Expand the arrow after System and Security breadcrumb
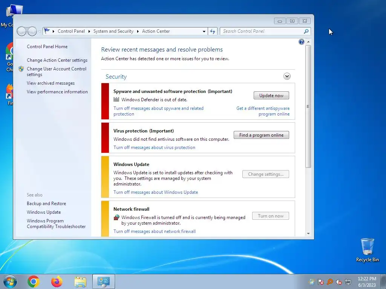Screen dimensions: 386x289 [x=138, y=31]
